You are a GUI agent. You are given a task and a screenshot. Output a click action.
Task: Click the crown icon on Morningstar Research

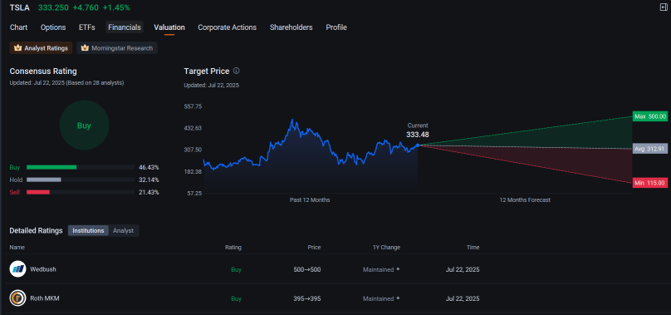pos(85,48)
